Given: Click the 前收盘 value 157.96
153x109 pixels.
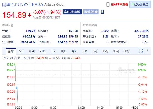Looking at the screenshot, I should [73, 31].
